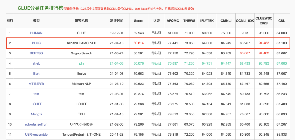Open the BERTSG model link
295x140 pixels.
click(x=36, y=53)
